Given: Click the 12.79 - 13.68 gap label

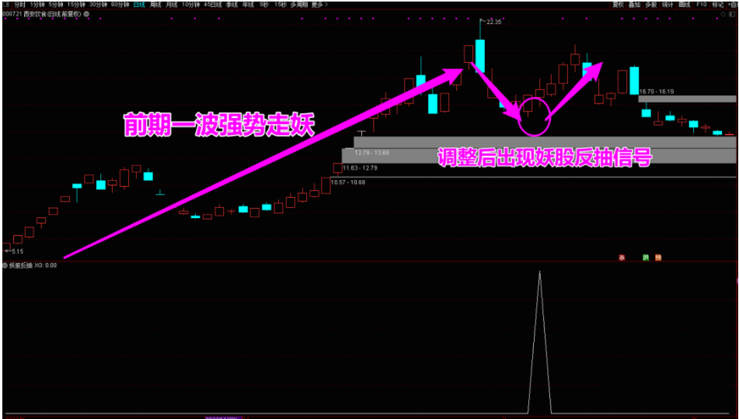Looking at the screenshot, I should (372, 153).
